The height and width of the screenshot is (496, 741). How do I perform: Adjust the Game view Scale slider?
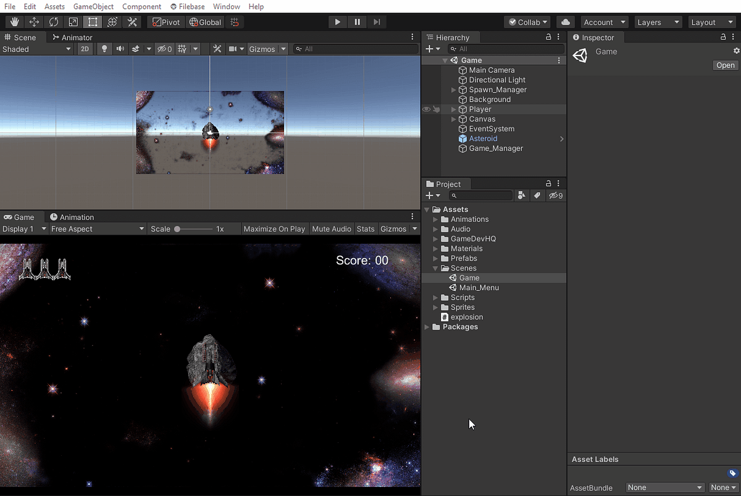[x=193, y=229]
